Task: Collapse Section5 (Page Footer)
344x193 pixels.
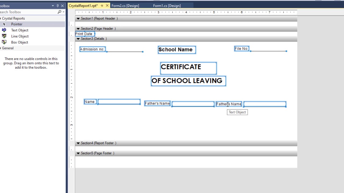Action: click(x=78, y=153)
